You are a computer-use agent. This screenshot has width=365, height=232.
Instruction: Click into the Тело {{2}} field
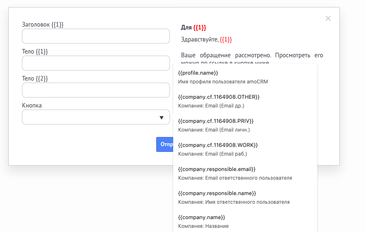click(x=96, y=90)
